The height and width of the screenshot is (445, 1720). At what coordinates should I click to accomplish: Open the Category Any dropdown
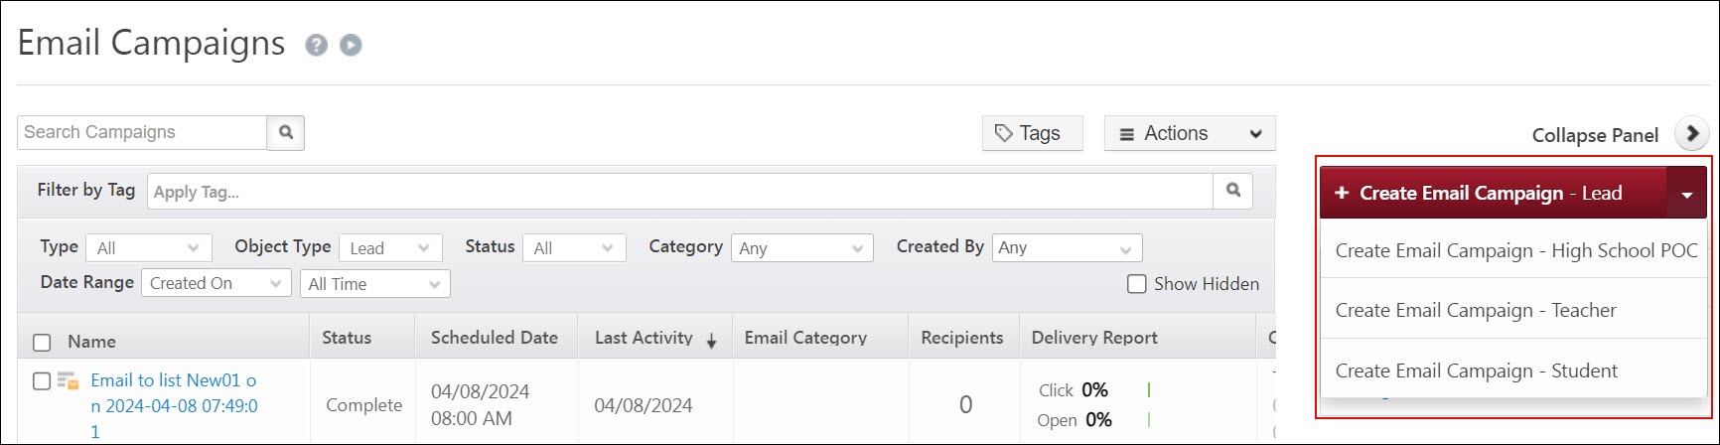pyautogui.click(x=802, y=248)
